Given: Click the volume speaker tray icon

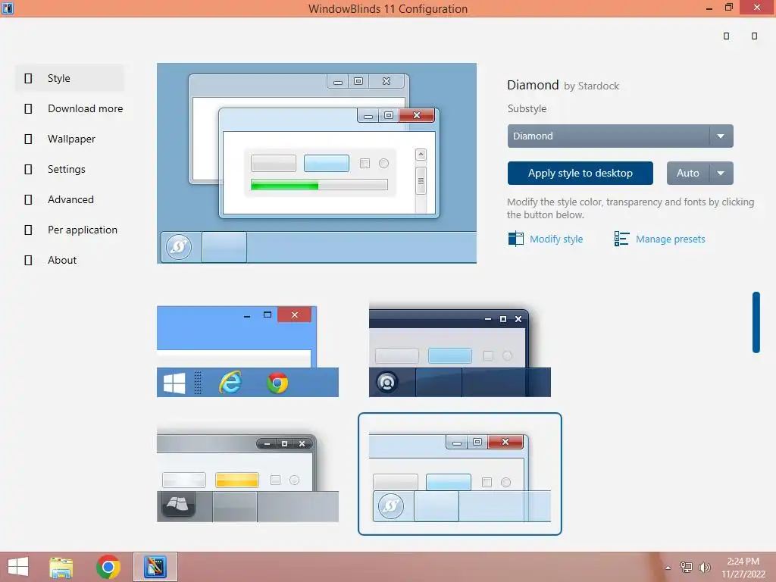Looking at the screenshot, I should (x=704, y=567).
